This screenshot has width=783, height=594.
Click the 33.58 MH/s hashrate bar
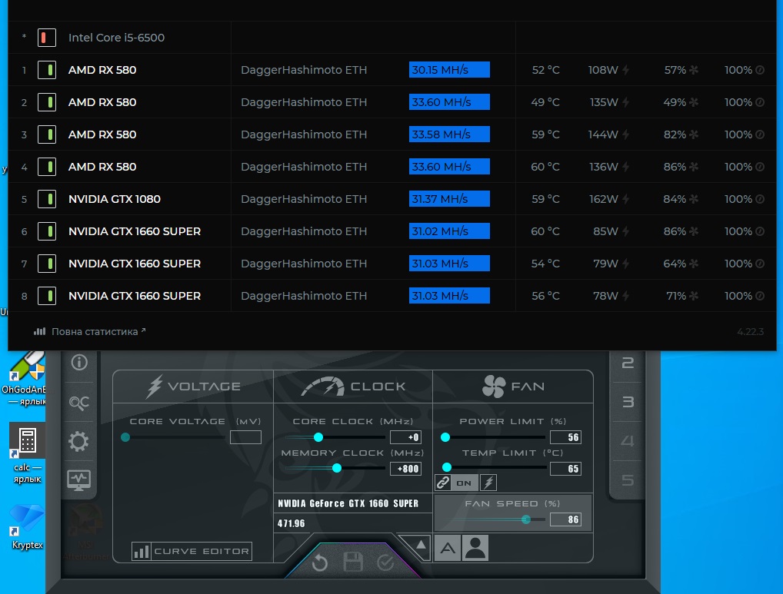click(449, 134)
